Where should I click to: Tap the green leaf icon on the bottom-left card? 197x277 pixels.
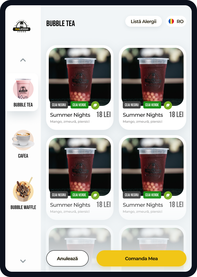[x=95, y=195]
